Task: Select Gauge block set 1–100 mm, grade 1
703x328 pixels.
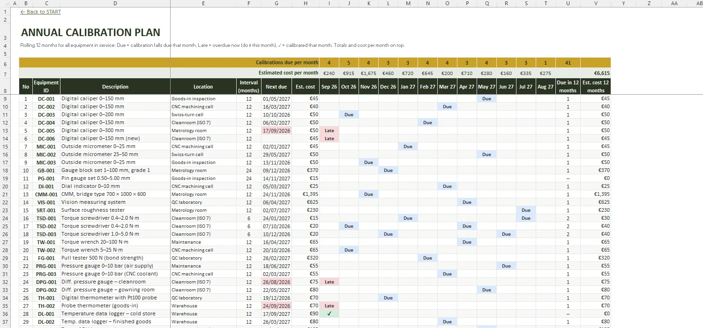Action: pos(115,170)
